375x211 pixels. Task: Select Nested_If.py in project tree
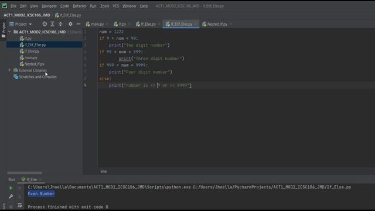click(32, 64)
